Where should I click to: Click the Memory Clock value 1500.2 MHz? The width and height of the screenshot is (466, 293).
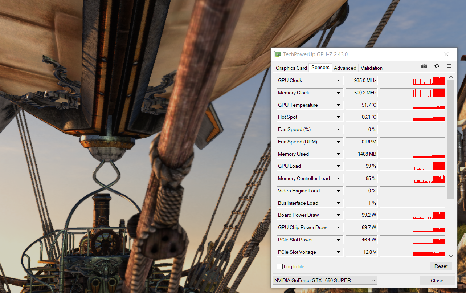point(362,93)
